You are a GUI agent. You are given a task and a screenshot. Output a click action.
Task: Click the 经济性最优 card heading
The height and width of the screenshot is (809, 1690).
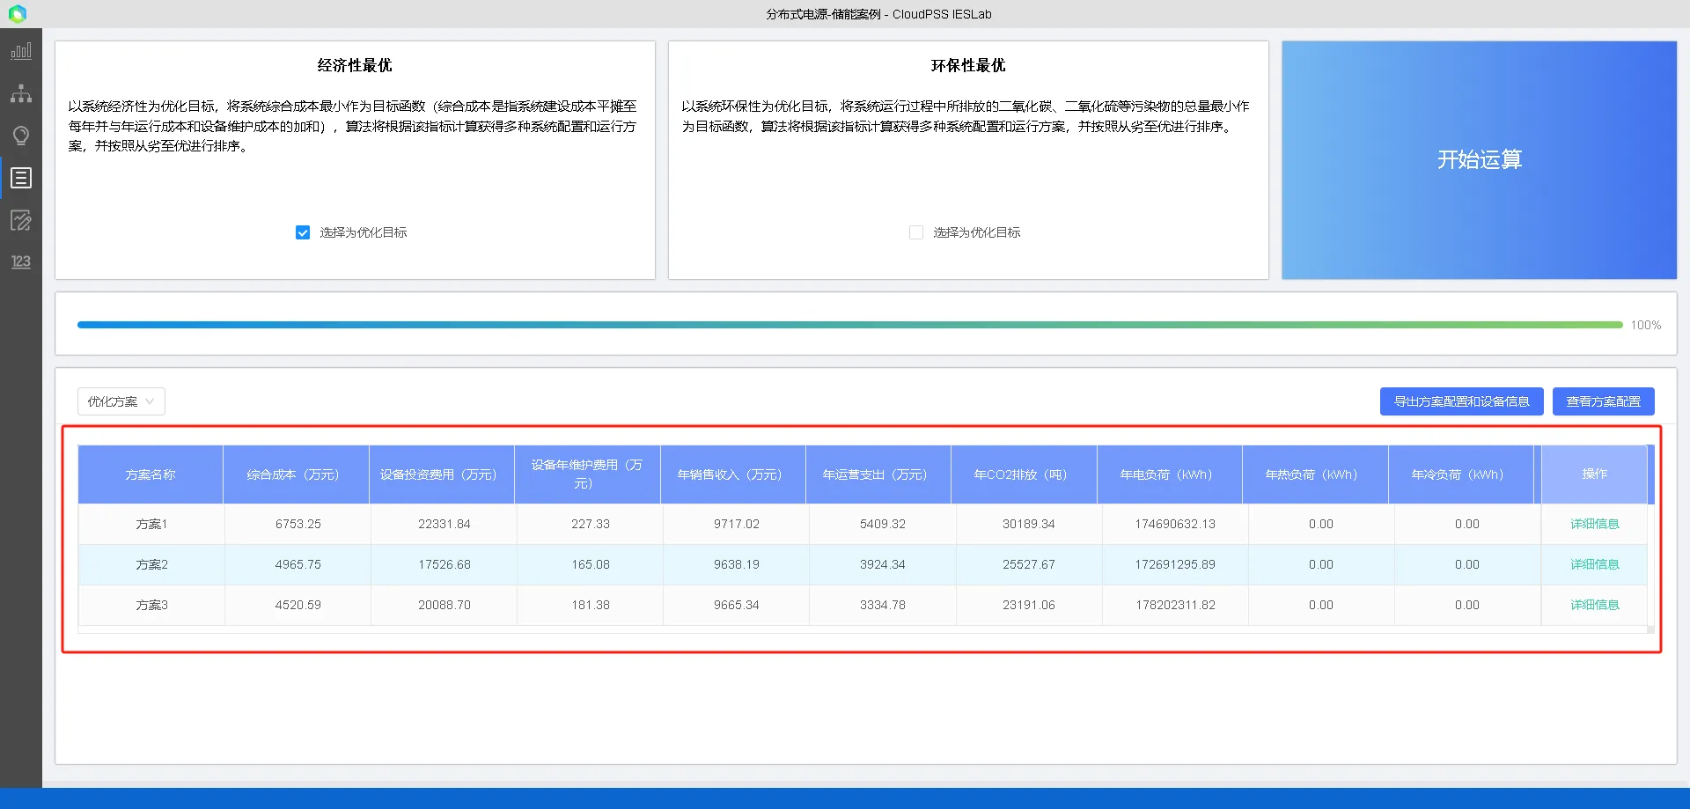click(355, 65)
